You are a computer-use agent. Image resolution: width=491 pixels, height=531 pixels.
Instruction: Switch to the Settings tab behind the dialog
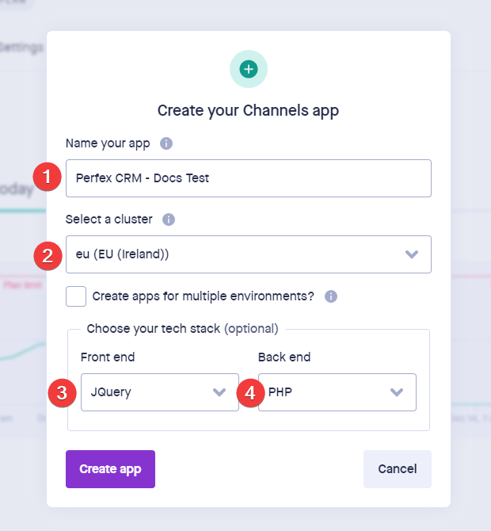21,48
